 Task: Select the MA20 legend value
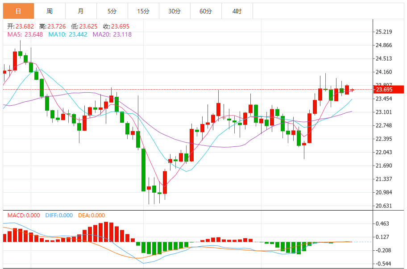pos(112,34)
